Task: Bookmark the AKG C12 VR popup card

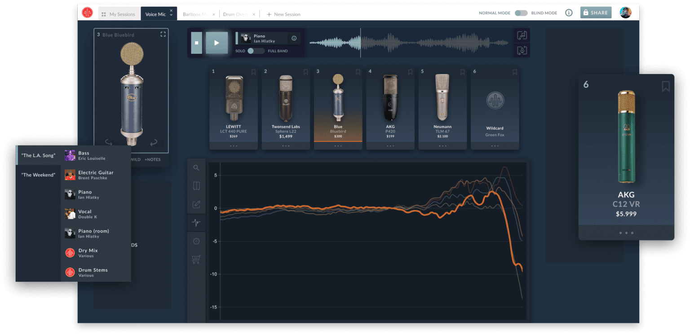Action: [x=666, y=86]
